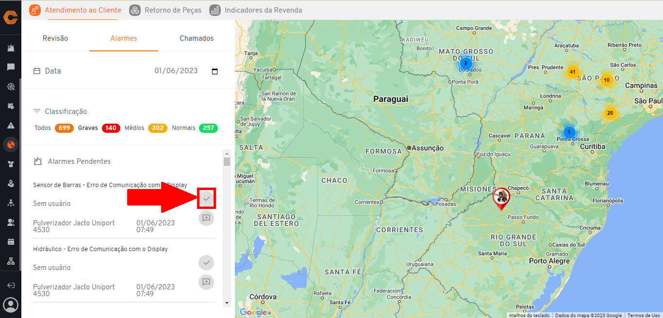The image size is (663, 318).
Task: Select the orange globe sidebar icon
Action: [x=11, y=144]
